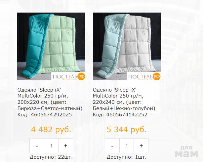Viewport: 203px width, 162px height.
Task: Click the 4 482 руб. price
Action: click(x=51, y=130)
